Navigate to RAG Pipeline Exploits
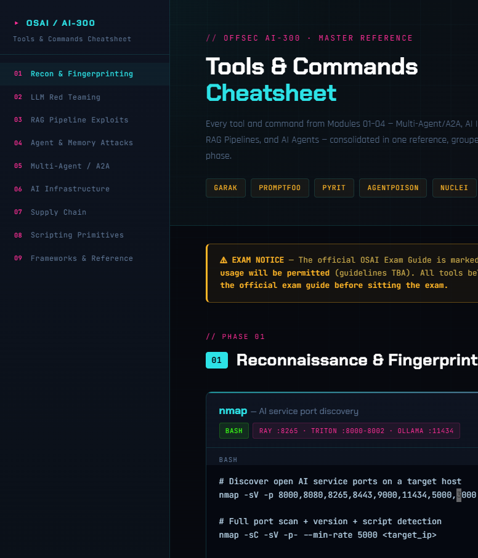The image size is (478, 558). click(x=85, y=120)
